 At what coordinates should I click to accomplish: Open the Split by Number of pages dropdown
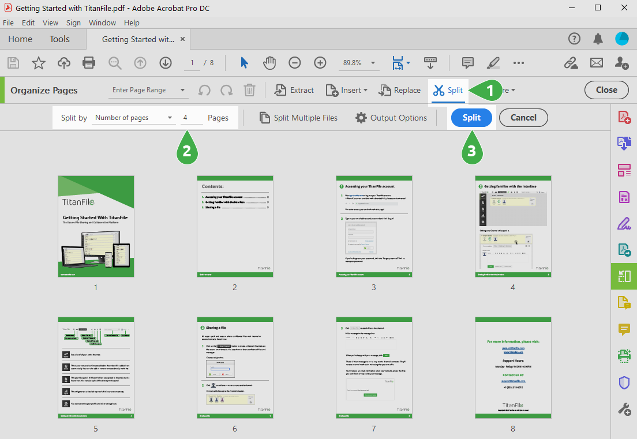[134, 118]
